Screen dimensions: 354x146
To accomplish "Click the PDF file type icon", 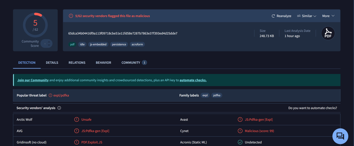I will [x=328, y=33].
